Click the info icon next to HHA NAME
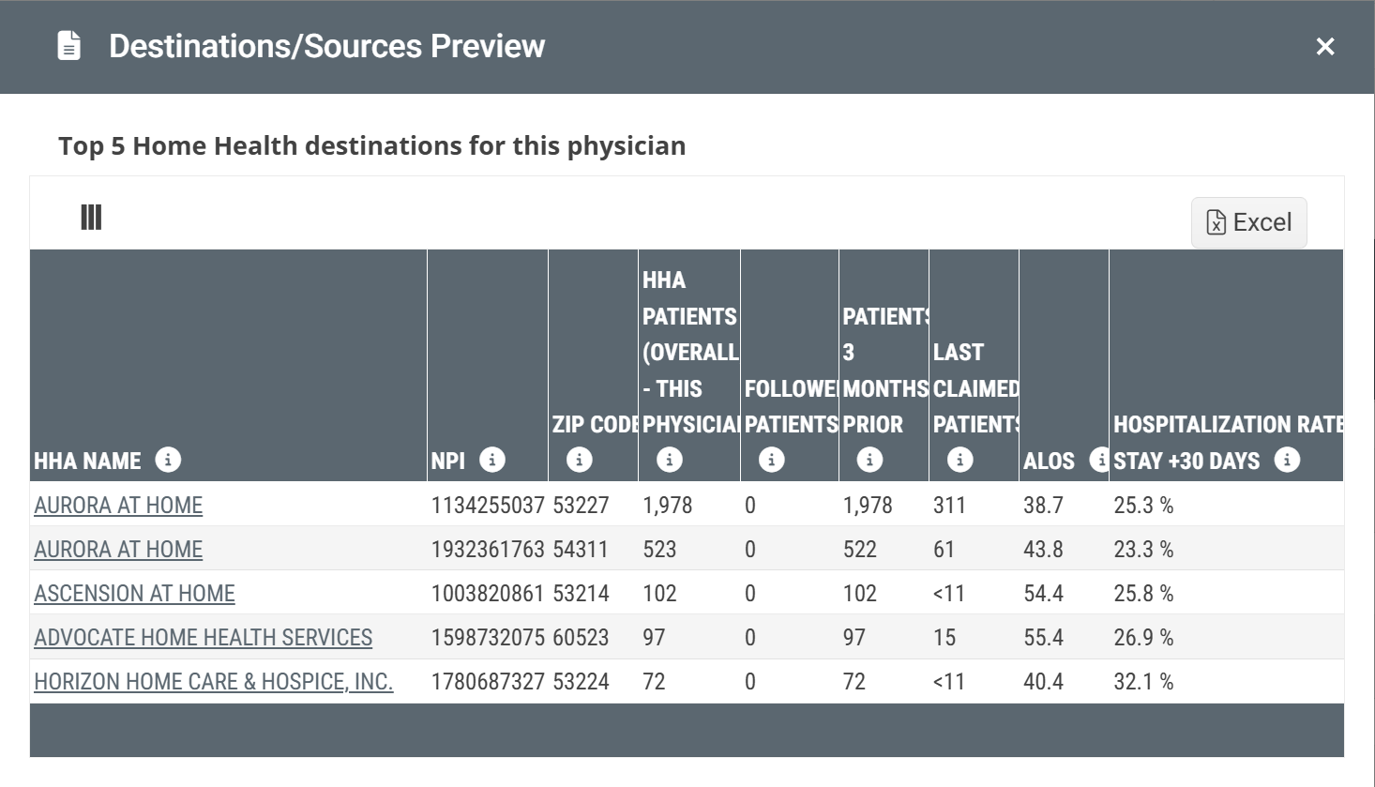This screenshot has height=787, width=1375. pos(168,460)
